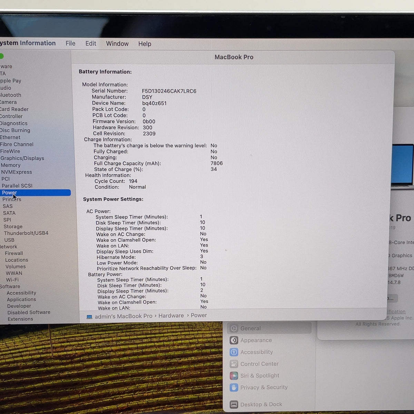Select Bluetooth in the sidebar

pyautogui.click(x=10, y=95)
